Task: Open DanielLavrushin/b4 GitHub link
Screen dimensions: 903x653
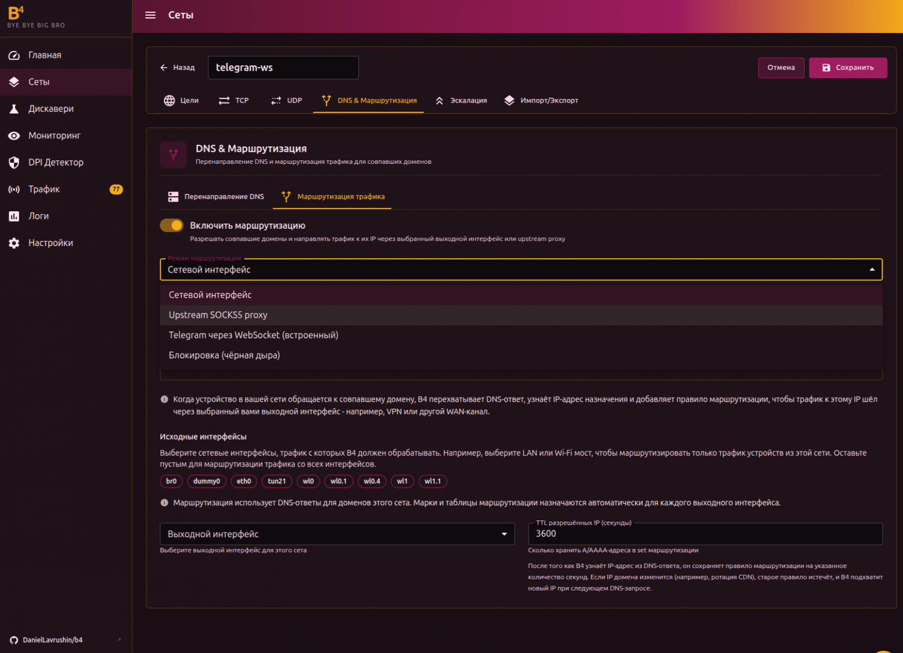Action: 52,640
